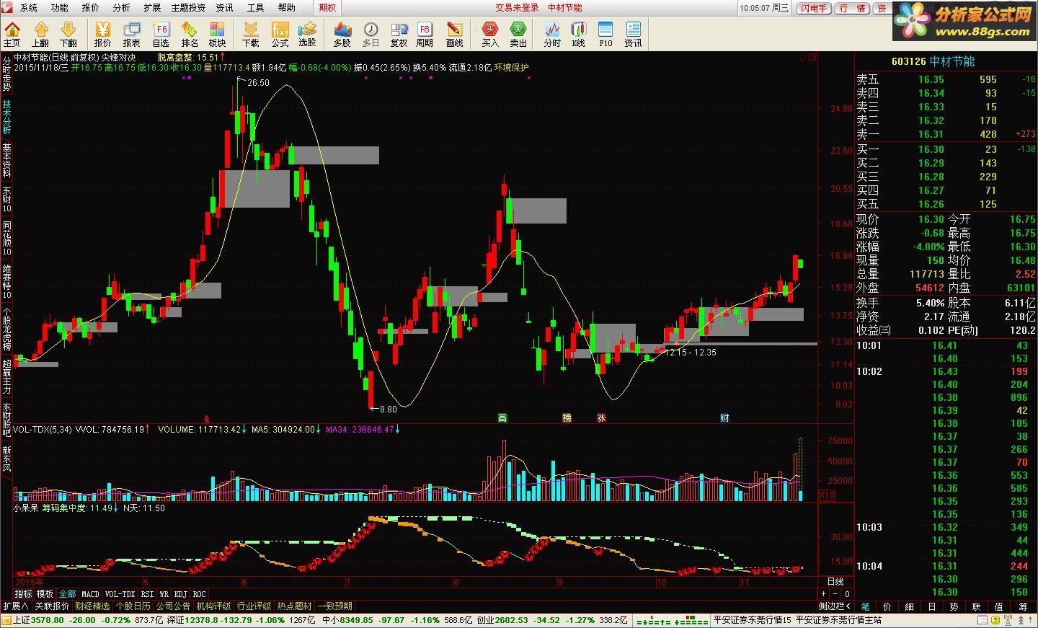The image size is (1038, 628).
Task: Click the green 卖出 sell icon
Action: [518, 34]
